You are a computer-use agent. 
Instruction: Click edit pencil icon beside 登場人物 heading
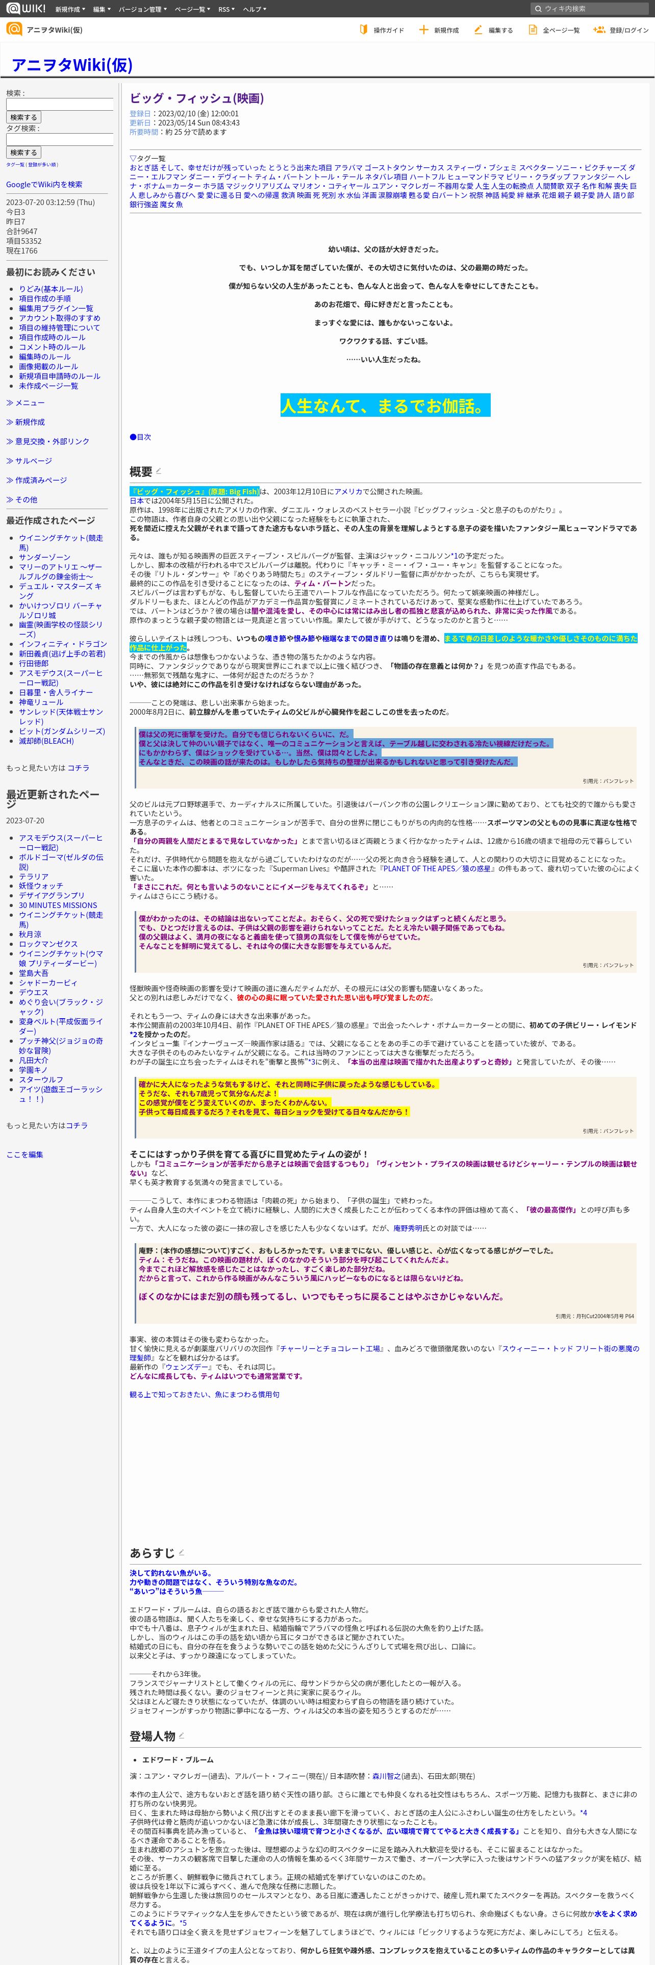pyautogui.click(x=182, y=1735)
